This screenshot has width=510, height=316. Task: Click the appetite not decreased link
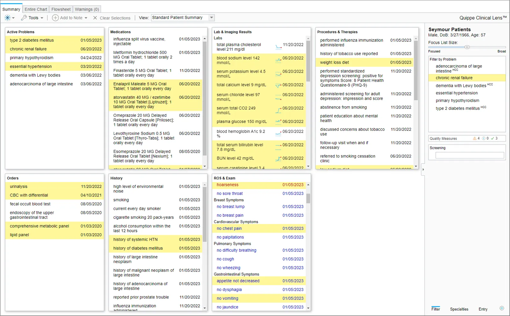tap(238, 281)
